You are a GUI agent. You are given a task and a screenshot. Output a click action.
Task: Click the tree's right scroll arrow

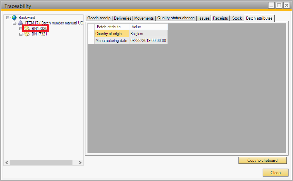tap(80, 162)
